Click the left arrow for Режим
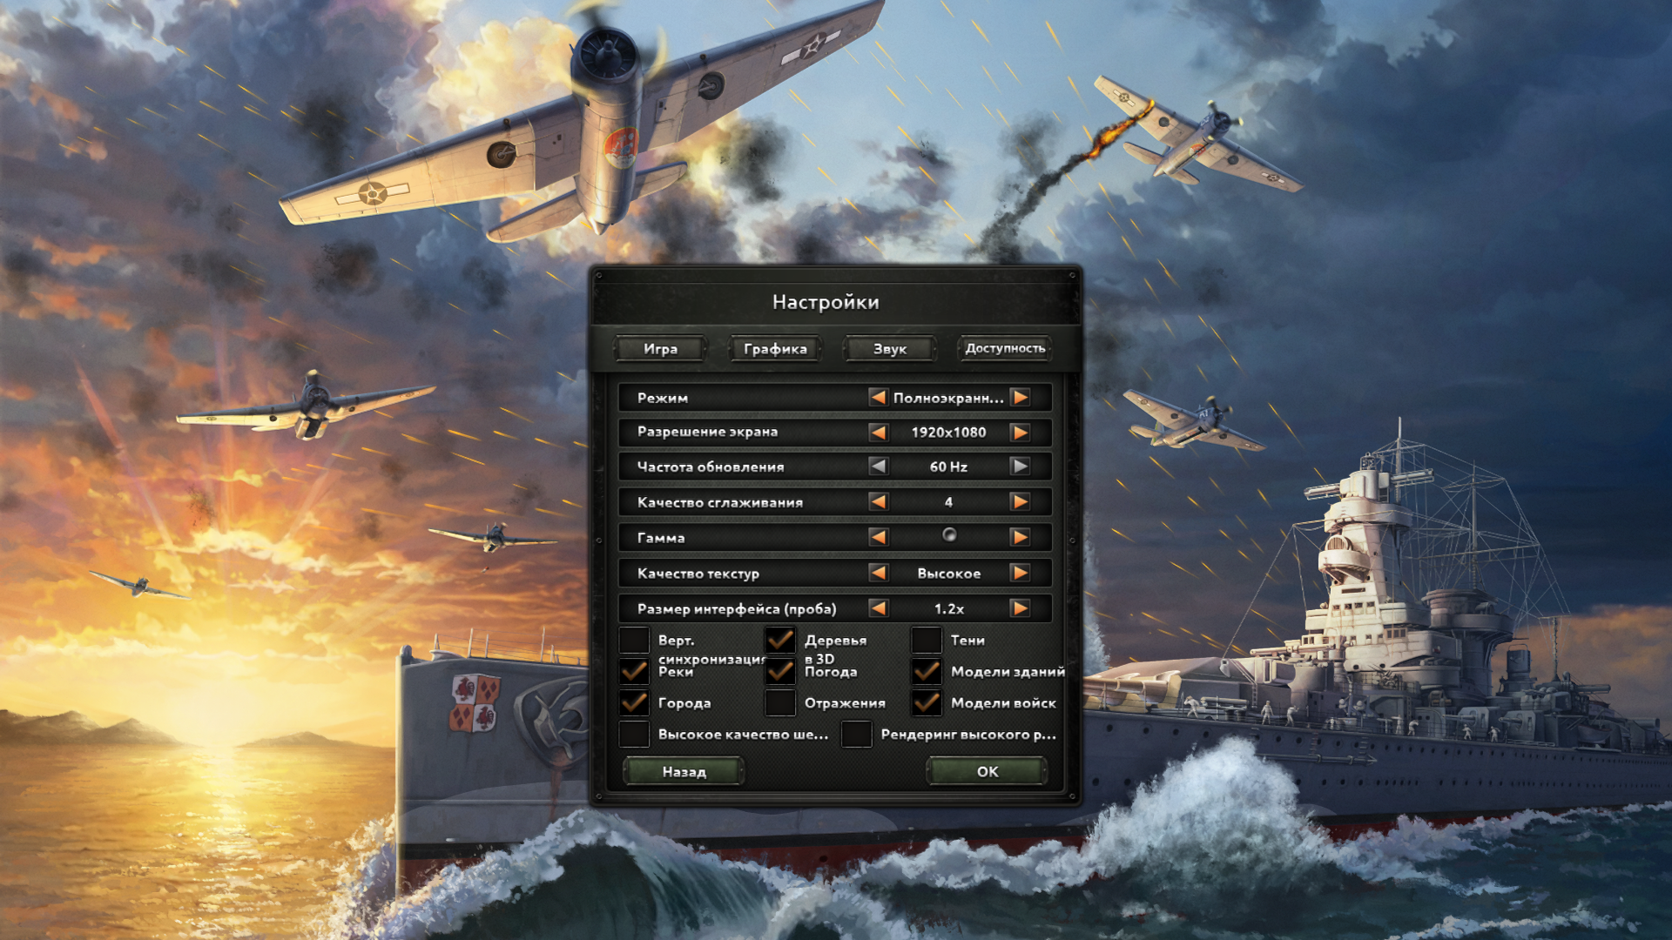 click(x=879, y=398)
